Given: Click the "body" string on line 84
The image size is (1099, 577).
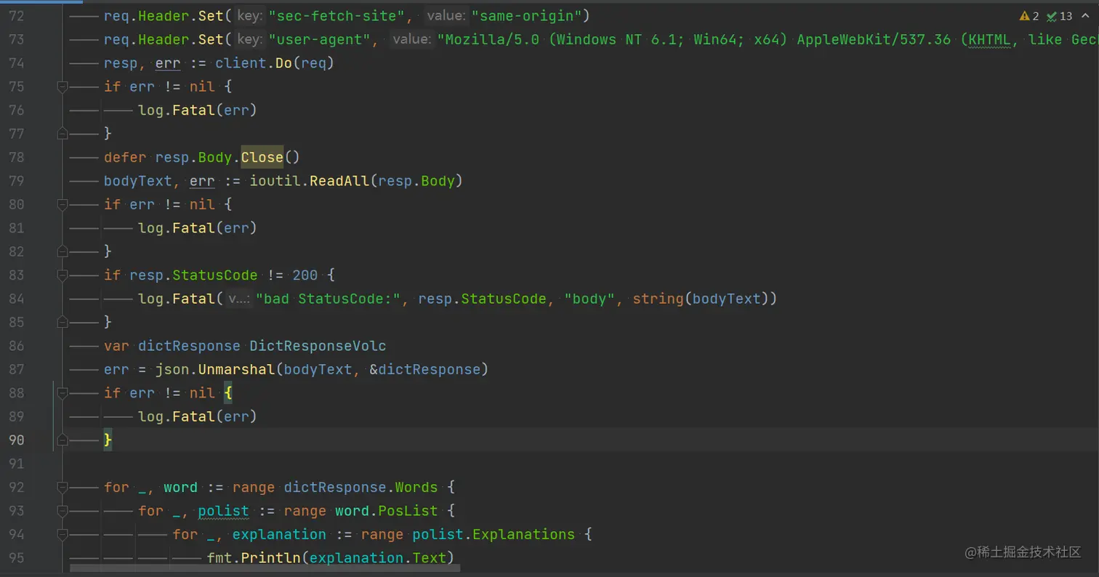Looking at the screenshot, I should 590,298.
